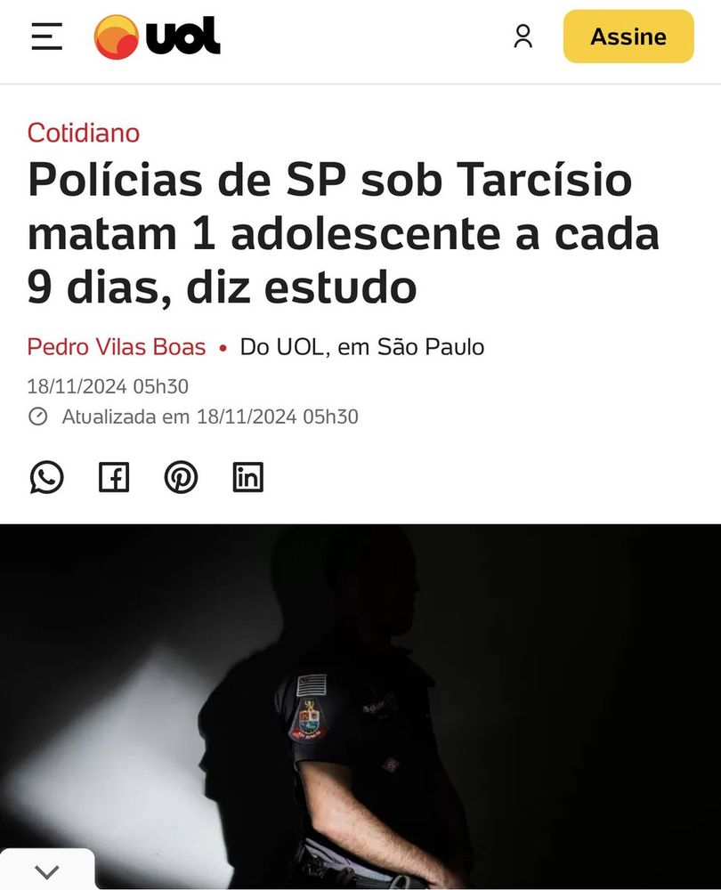Click 'Do UOL, em São Paulo' text

tap(362, 347)
